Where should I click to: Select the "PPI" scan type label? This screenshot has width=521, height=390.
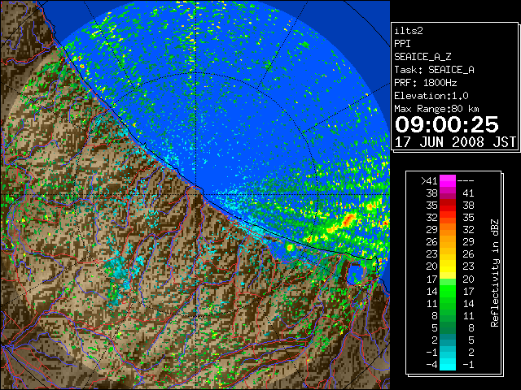[402, 44]
